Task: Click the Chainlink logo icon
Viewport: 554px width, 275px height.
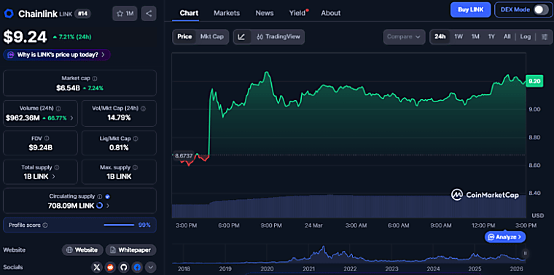Action: click(x=9, y=14)
